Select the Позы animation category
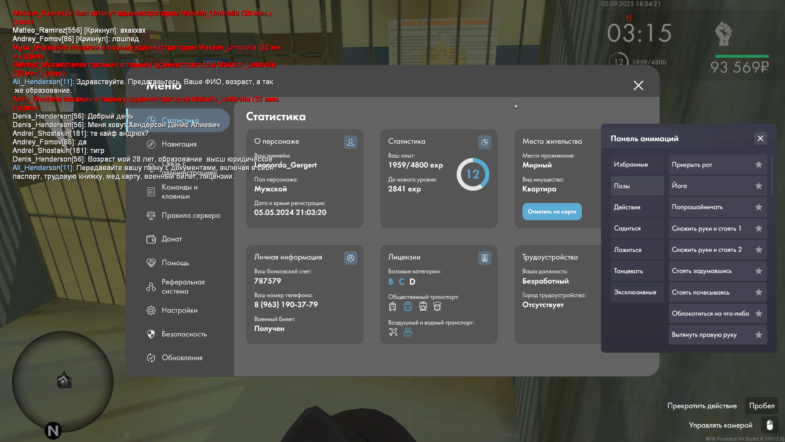 [x=637, y=186]
